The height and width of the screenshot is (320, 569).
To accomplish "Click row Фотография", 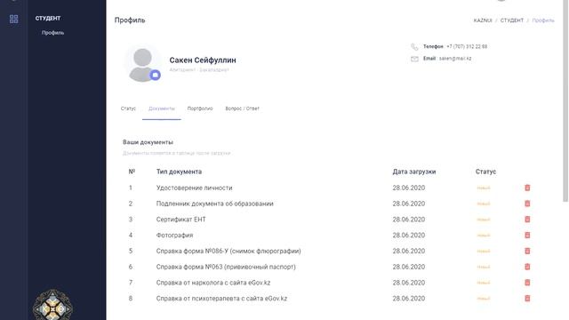I will tap(330, 235).
